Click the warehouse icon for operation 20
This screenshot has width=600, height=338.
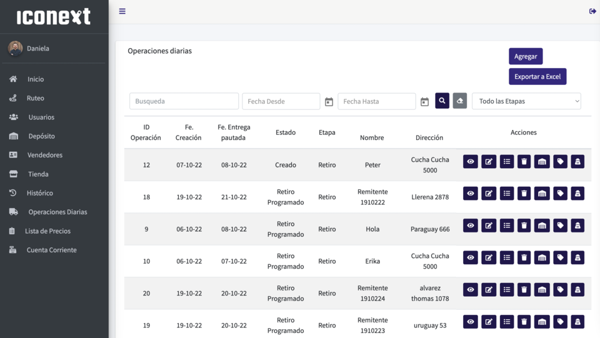pyautogui.click(x=542, y=291)
